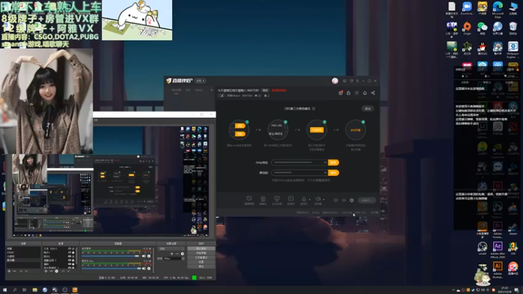Open the transition properties gear in OBS

point(182,253)
